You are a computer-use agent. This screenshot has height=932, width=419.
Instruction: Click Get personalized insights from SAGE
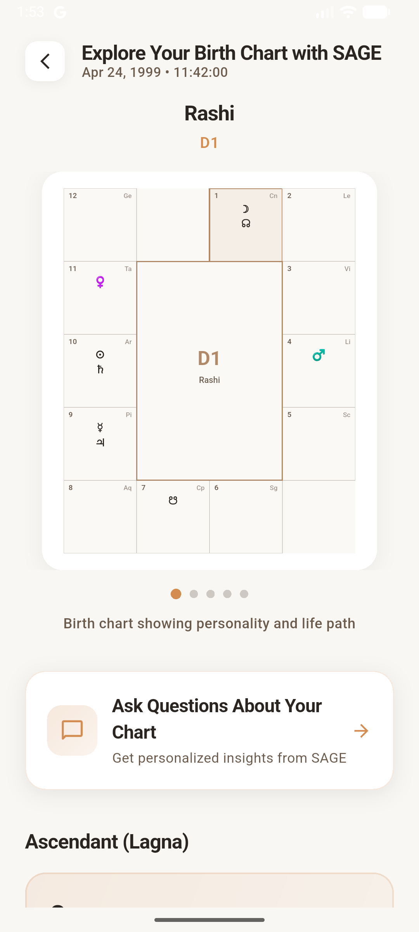point(229,758)
